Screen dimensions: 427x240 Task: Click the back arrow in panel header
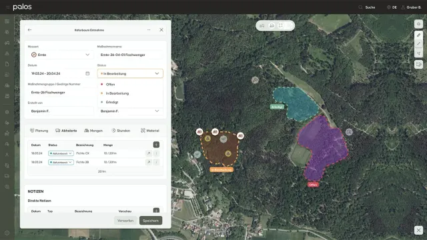click(x=29, y=30)
